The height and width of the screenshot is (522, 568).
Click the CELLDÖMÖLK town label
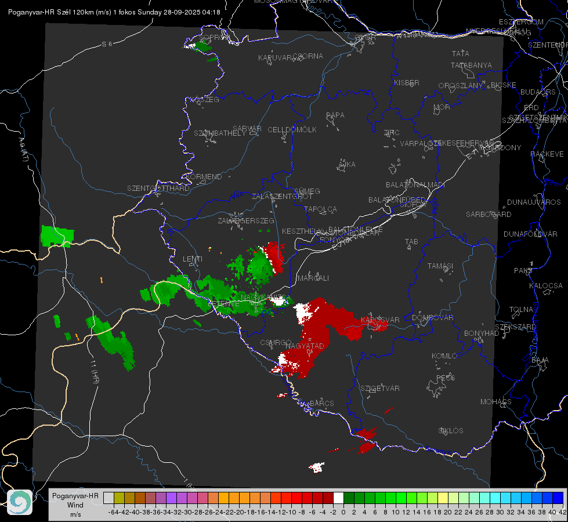[x=292, y=130]
